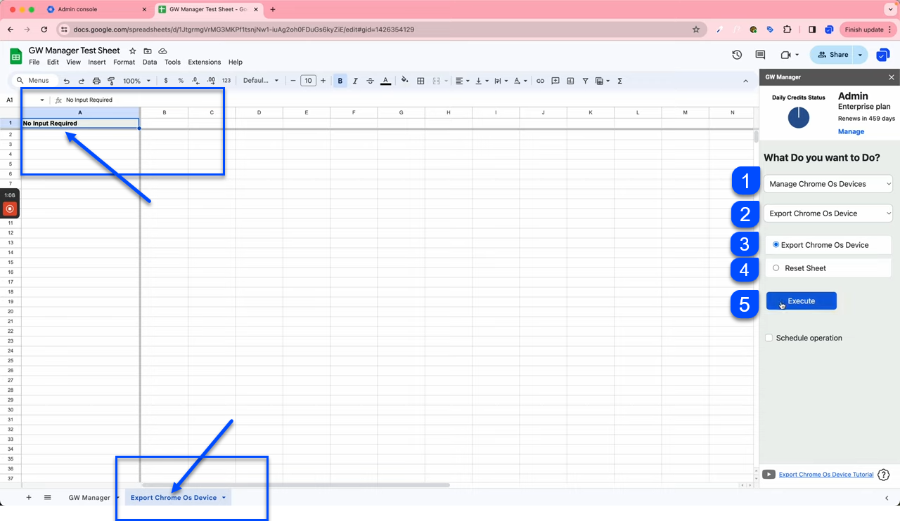
Task: Click the YouTube tutorial icon
Action: [769, 475]
